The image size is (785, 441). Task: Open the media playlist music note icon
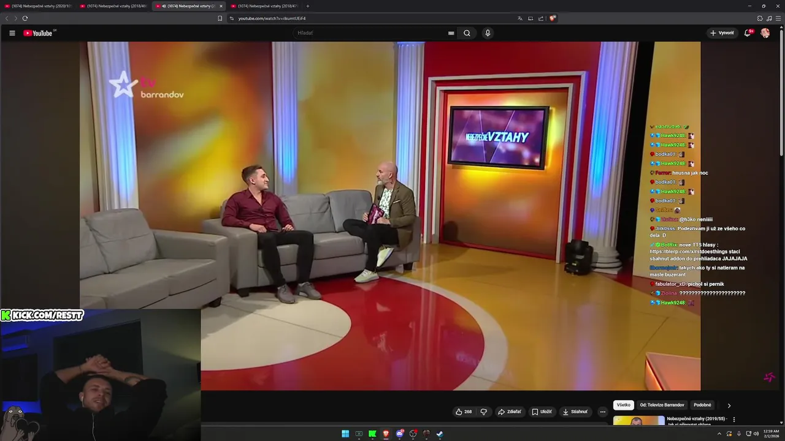point(769,18)
